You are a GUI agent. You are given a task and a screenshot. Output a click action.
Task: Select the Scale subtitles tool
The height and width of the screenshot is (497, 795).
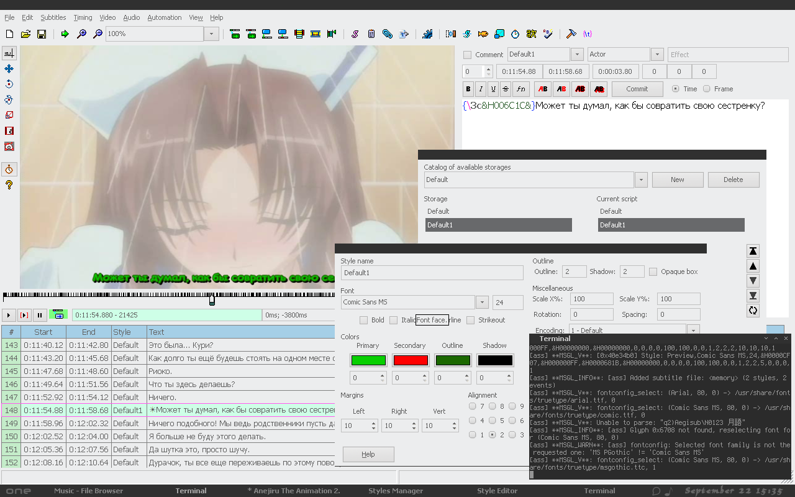click(x=9, y=116)
